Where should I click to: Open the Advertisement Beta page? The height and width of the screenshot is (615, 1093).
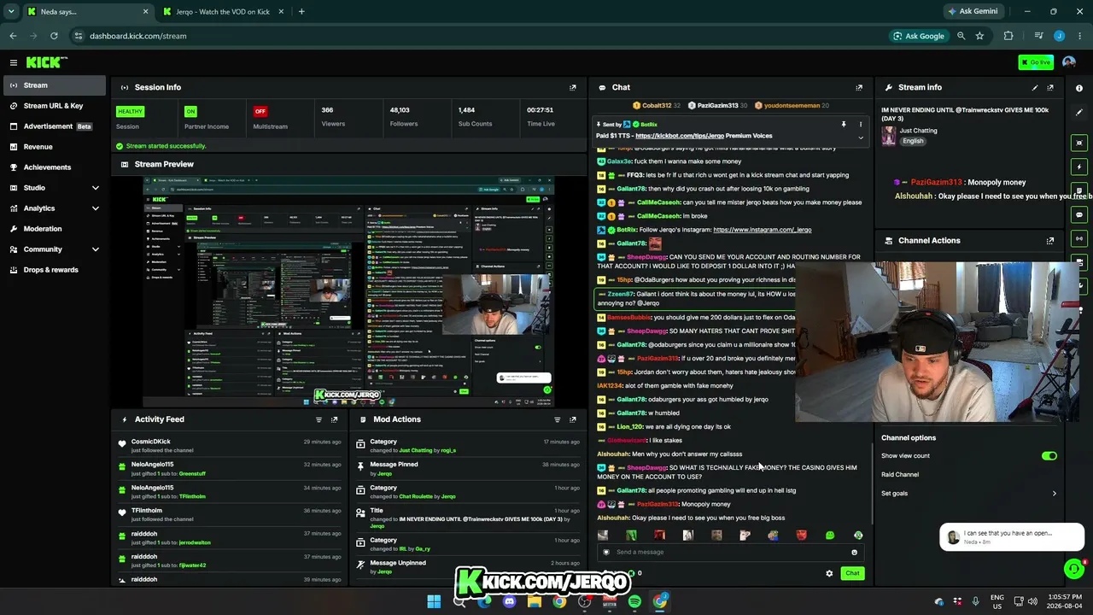click(x=55, y=126)
